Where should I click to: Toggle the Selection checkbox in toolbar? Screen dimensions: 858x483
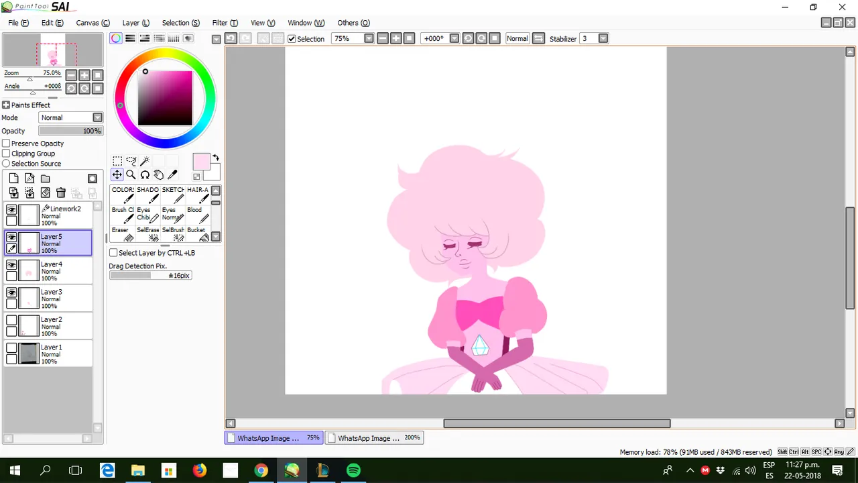click(292, 39)
